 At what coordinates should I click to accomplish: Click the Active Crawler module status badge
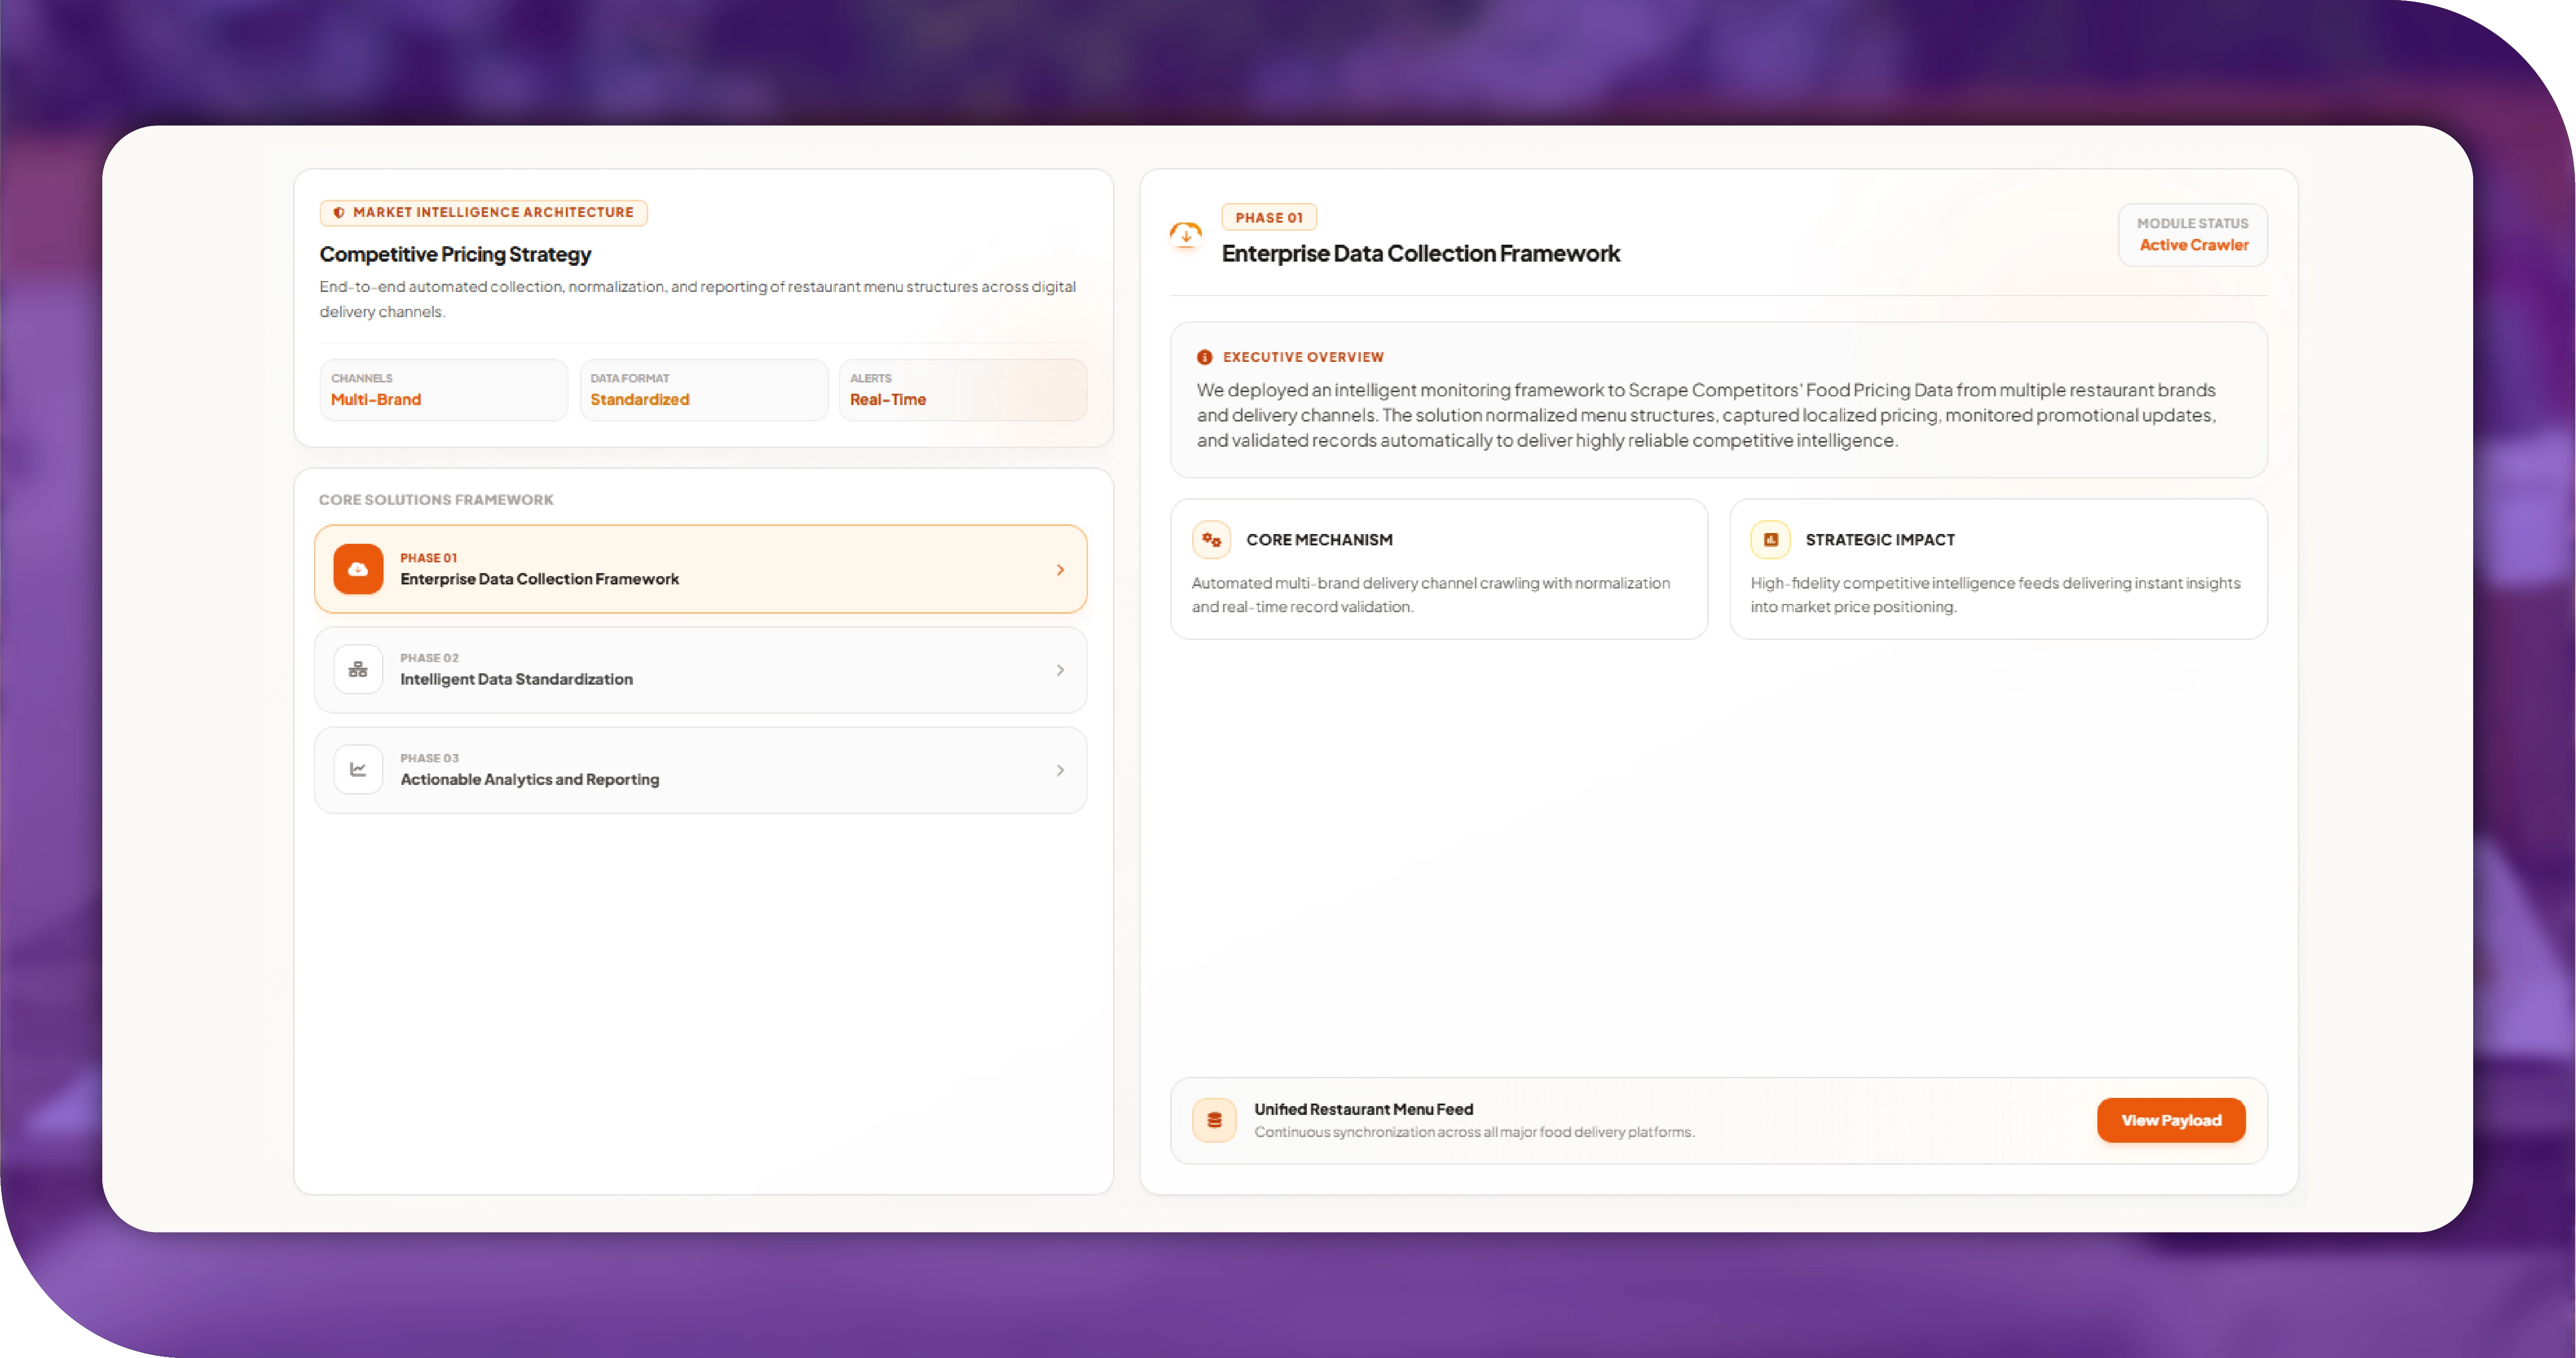point(2193,234)
